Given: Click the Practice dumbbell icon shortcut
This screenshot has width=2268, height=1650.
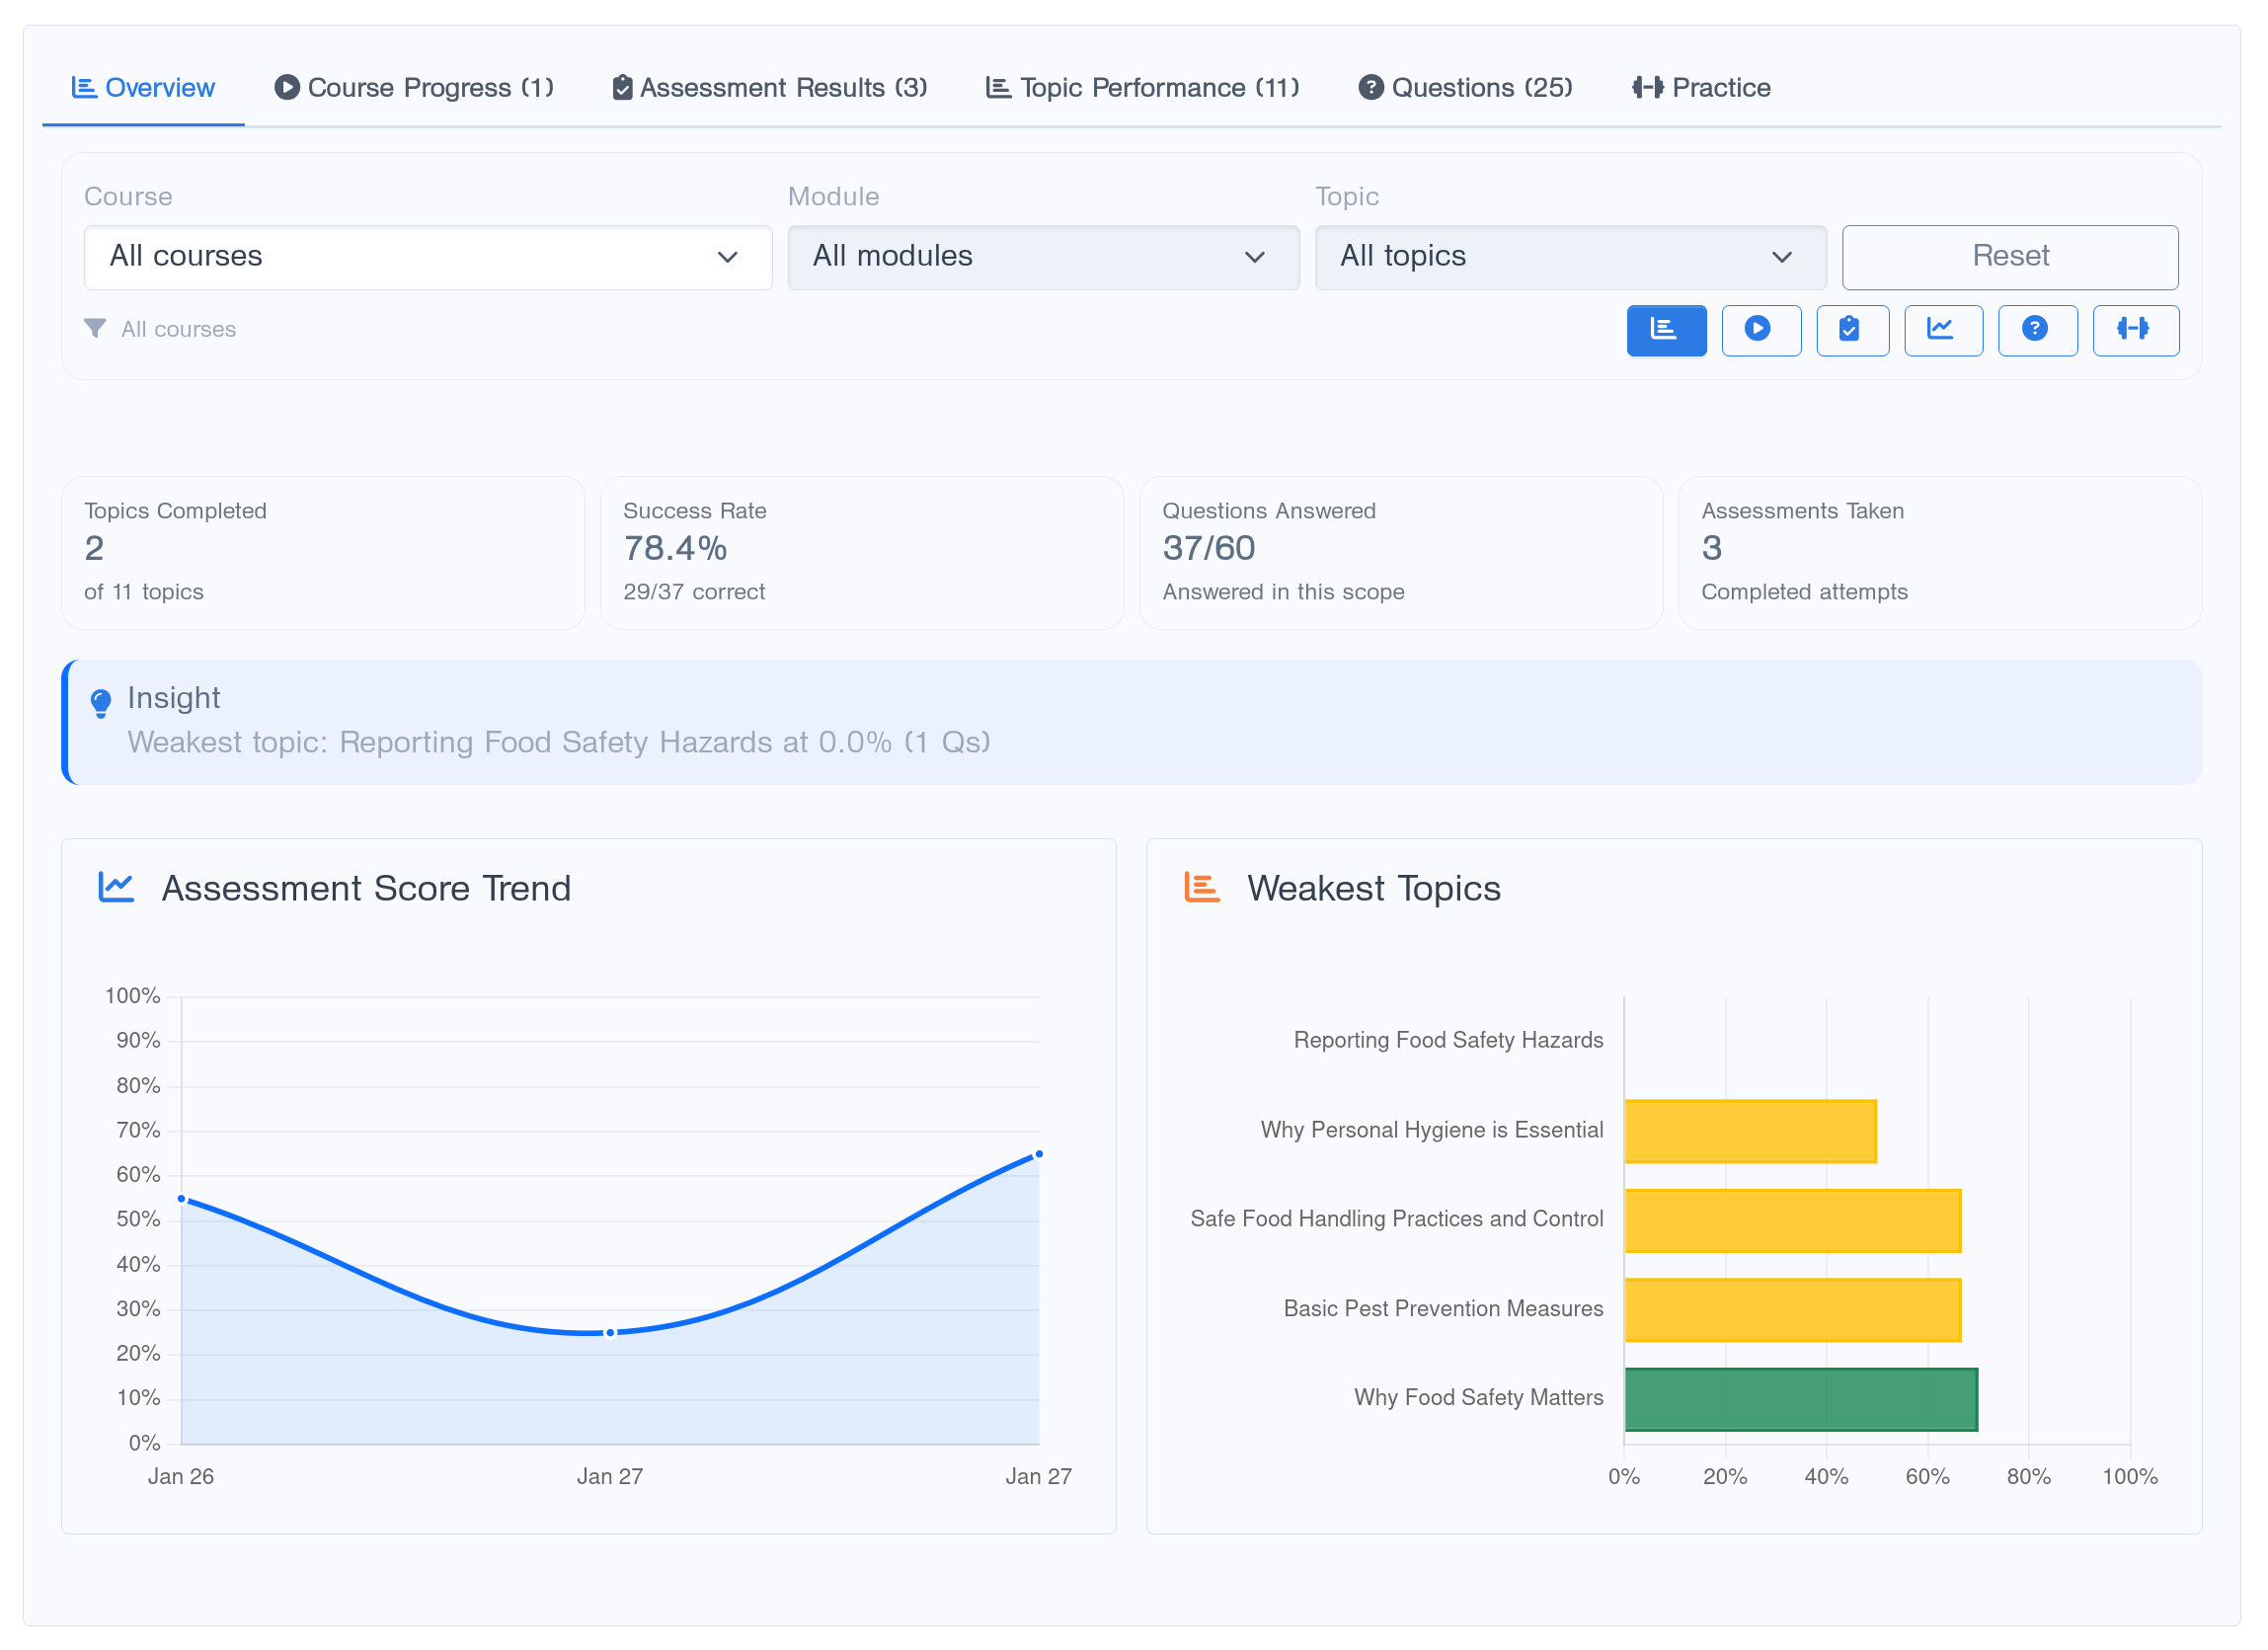Looking at the screenshot, I should [x=2136, y=330].
